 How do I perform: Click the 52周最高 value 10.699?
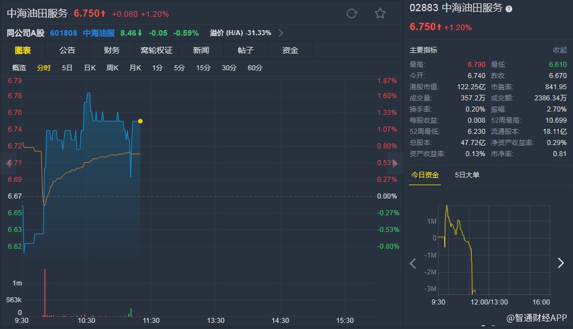pos(556,120)
